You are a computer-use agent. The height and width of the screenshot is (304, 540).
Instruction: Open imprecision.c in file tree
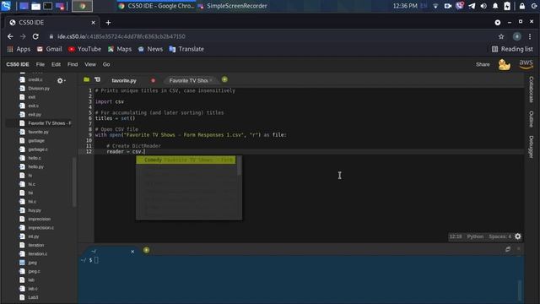coord(40,228)
